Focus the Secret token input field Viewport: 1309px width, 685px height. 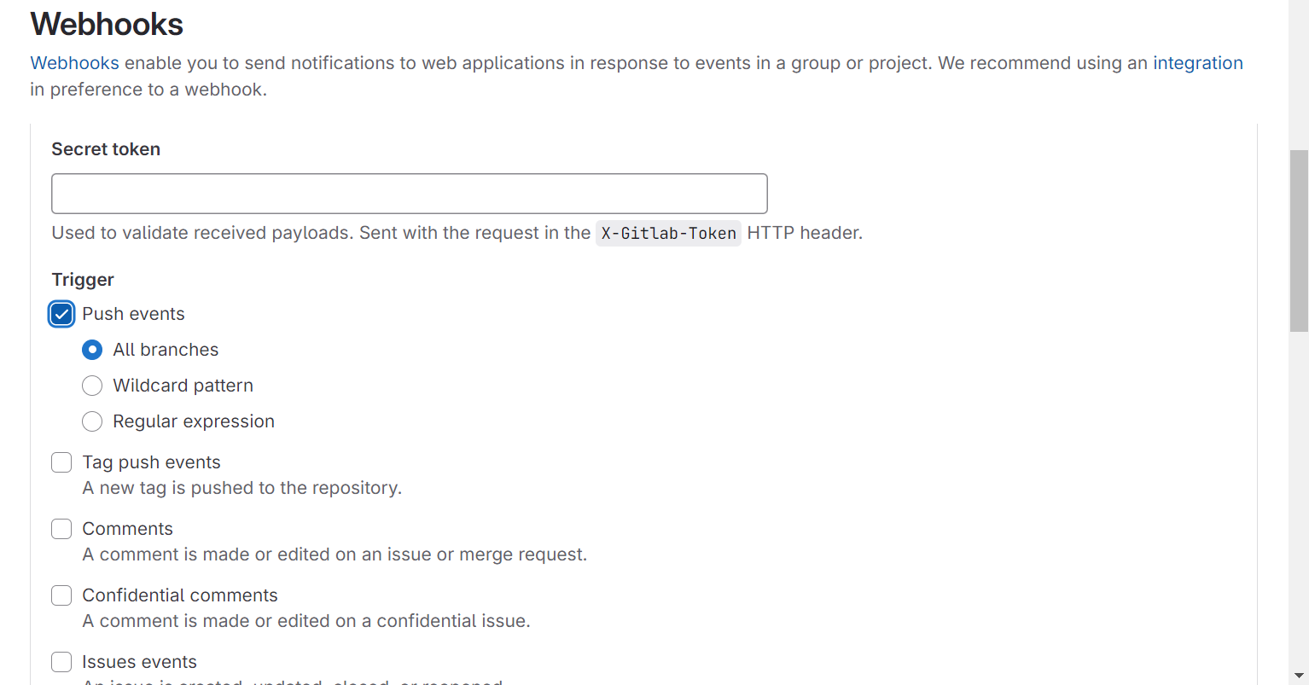pos(410,194)
